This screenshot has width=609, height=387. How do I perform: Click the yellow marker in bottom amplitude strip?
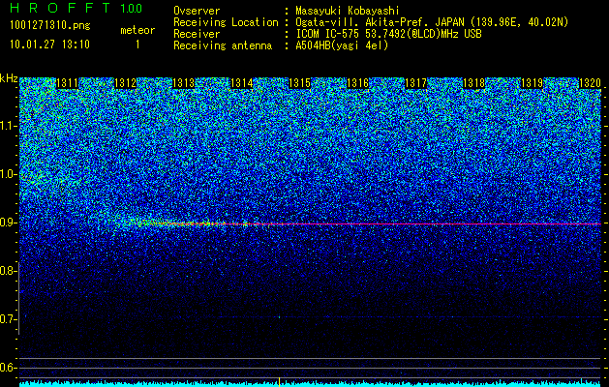point(279,382)
